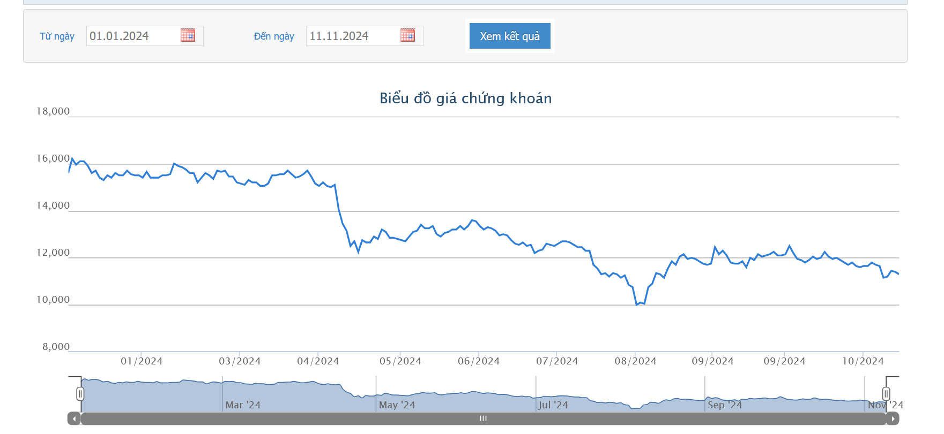Click the 06/2024 x-axis label
The width and height of the screenshot is (944, 434).
coord(479,361)
